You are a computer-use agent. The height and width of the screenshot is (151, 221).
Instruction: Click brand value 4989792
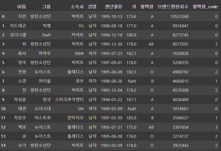[180, 72]
